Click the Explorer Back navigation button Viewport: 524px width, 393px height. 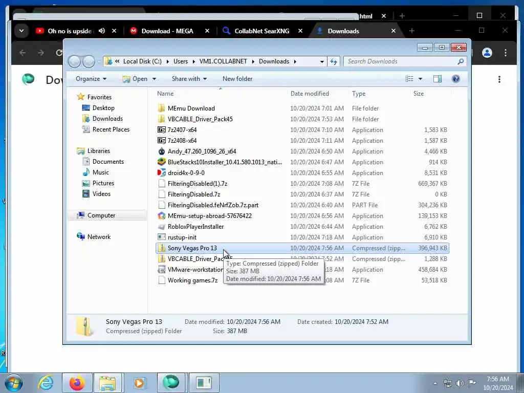pos(74,61)
